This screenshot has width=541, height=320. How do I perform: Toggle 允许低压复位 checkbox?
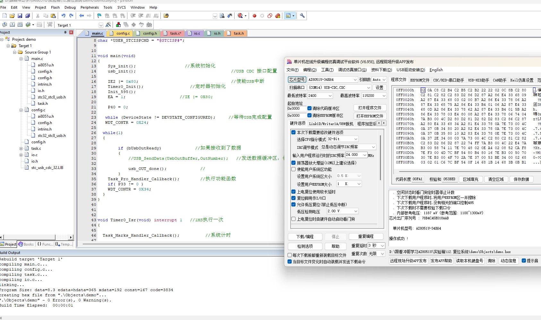point(293,205)
